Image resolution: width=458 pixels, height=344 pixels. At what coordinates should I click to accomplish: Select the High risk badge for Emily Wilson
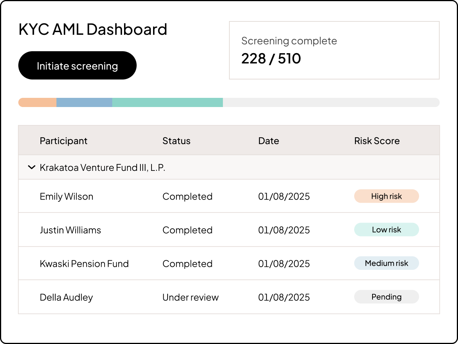coord(386,196)
